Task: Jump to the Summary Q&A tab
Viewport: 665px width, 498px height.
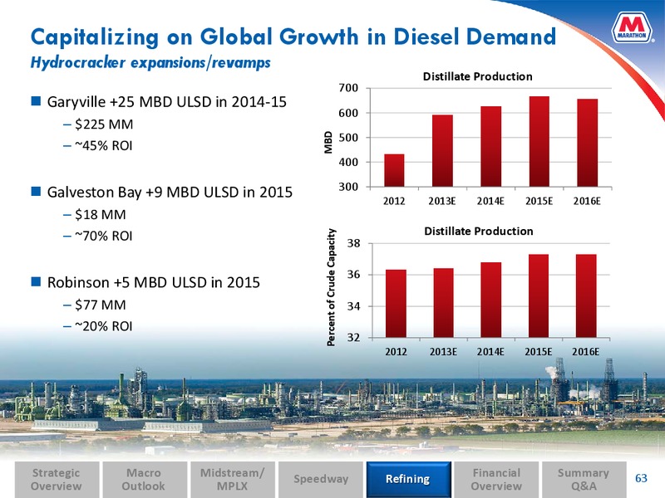Action: pyautogui.click(x=584, y=480)
